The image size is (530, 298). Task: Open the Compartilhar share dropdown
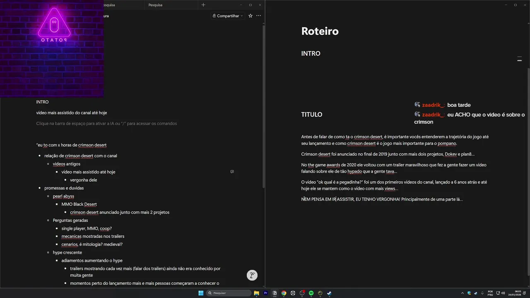pyautogui.click(x=228, y=16)
